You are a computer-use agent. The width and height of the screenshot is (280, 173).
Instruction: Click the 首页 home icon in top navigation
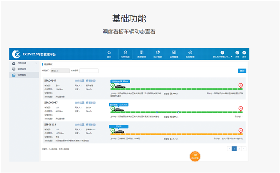pos(109,54)
